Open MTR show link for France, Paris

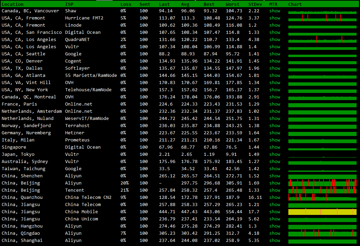point(275,104)
